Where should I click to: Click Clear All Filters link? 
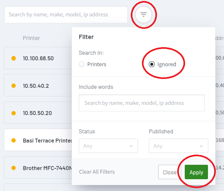[x=97, y=172]
